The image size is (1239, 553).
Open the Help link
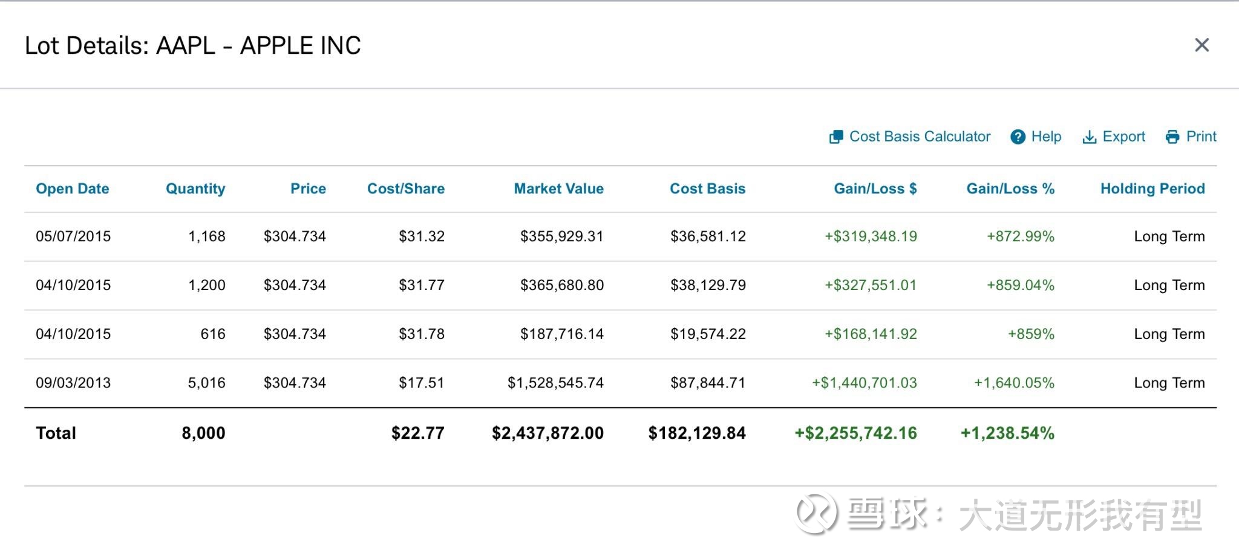click(1046, 137)
